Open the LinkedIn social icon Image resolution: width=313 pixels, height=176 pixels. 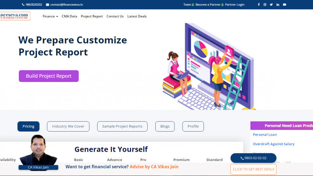coord(278,5)
